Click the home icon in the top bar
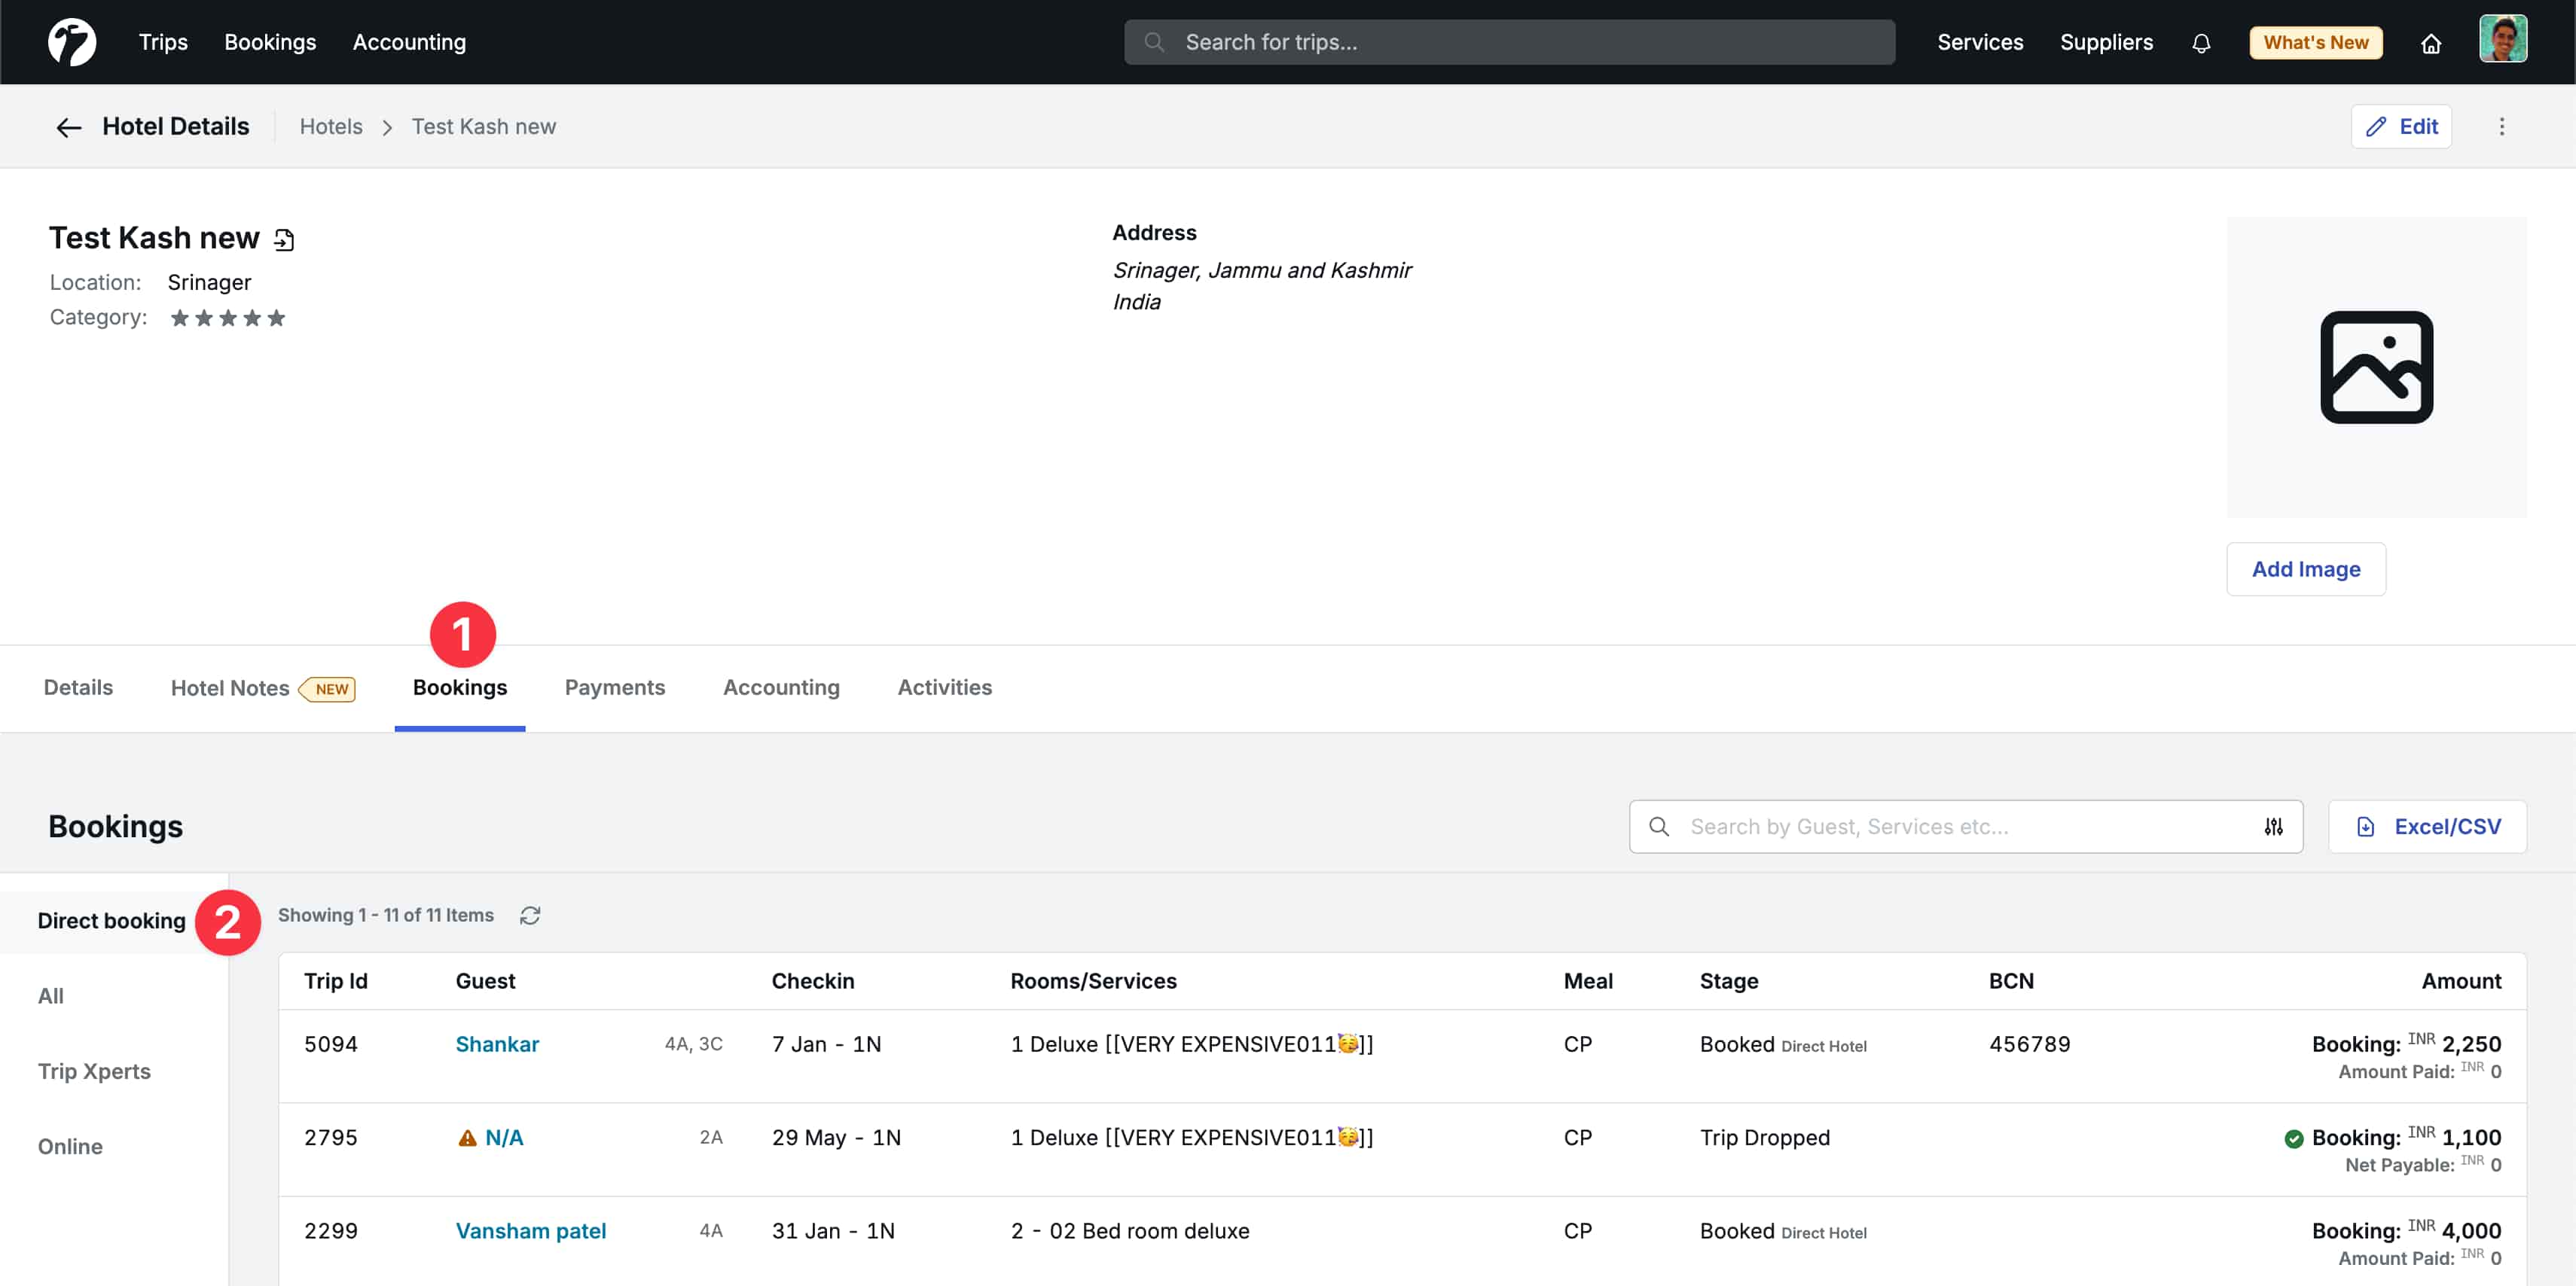 pyautogui.click(x=2432, y=44)
